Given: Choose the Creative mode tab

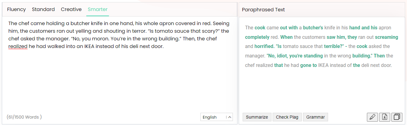Looking at the screenshot, I should [x=71, y=9].
